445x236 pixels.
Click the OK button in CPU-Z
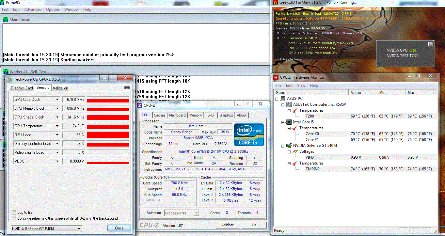click(254, 225)
